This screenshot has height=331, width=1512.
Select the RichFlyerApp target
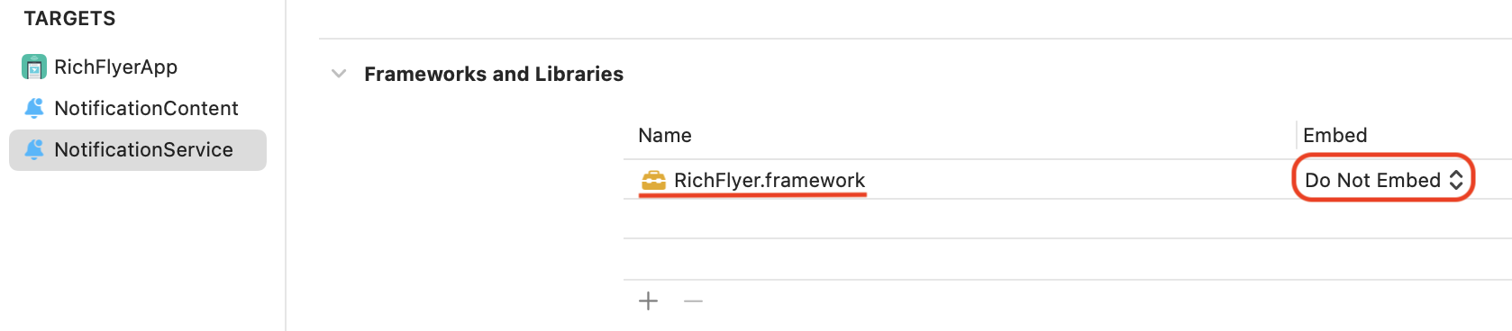click(115, 67)
